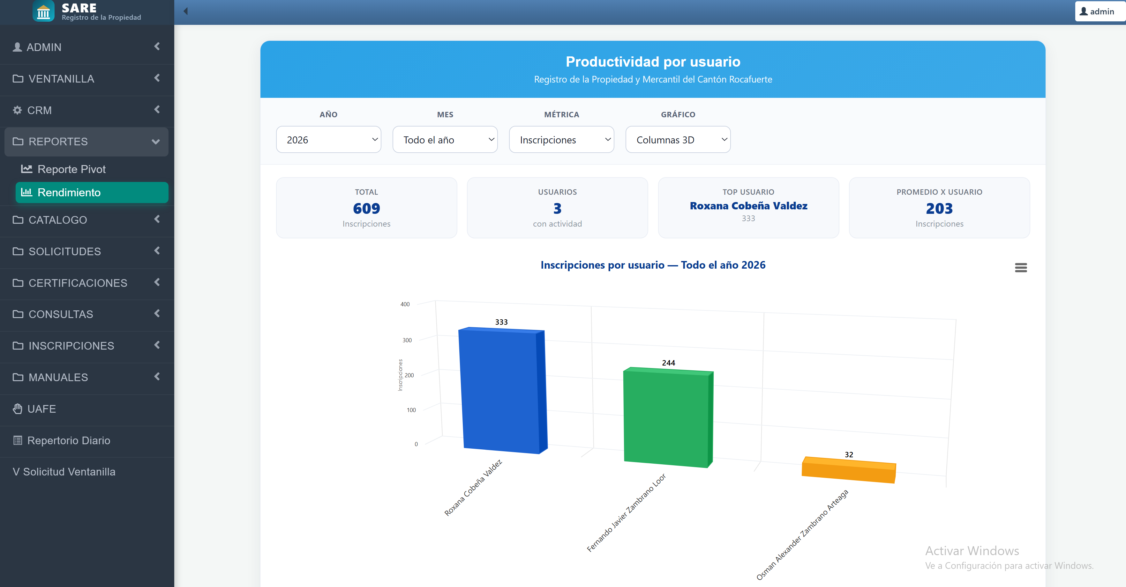
Task: Open the ADMIN menu label
Action: pyautogui.click(x=44, y=47)
